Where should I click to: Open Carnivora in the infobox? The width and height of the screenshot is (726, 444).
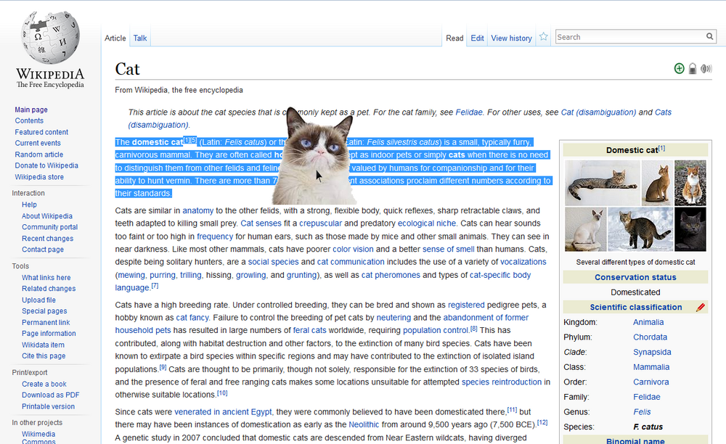651,382
